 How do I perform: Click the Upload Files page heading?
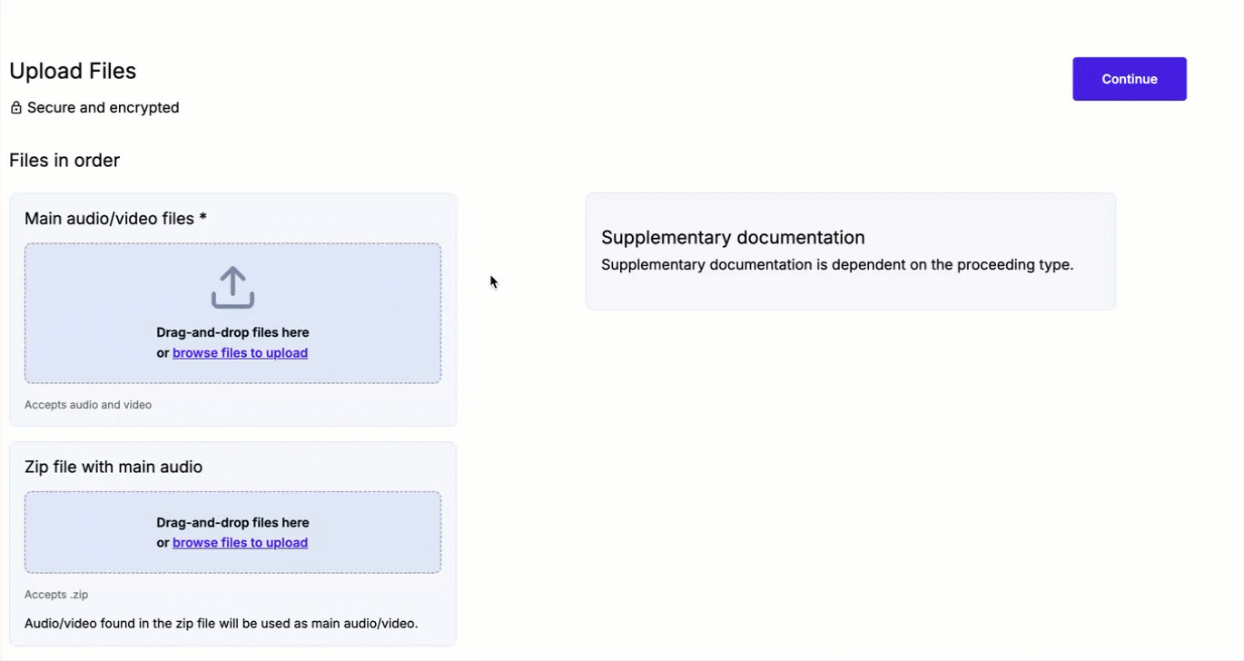[x=73, y=71]
